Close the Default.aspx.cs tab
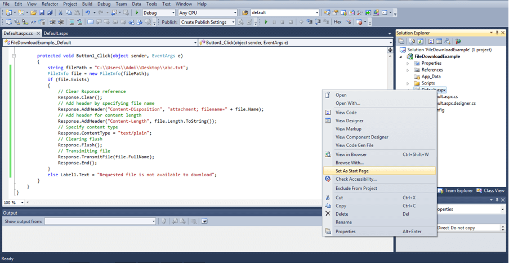The image size is (509, 263). pos(38,33)
